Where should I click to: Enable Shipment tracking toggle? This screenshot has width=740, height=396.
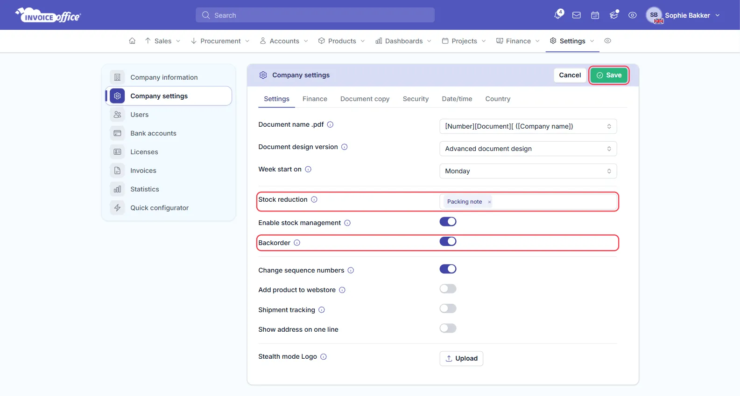[448, 308]
